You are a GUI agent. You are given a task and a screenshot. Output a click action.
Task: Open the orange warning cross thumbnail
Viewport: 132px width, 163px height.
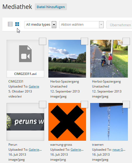tap(67, 122)
